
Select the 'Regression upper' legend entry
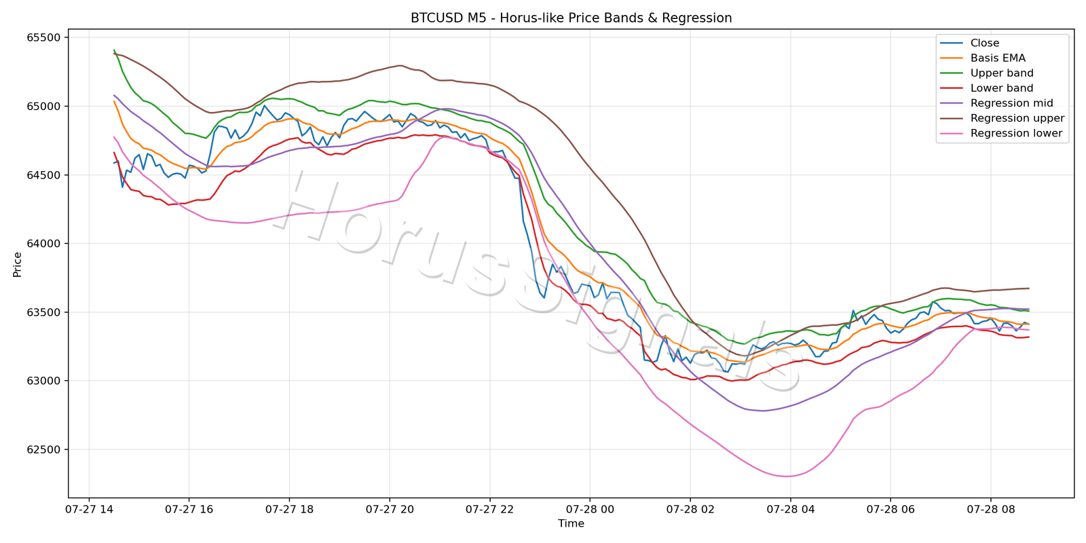point(1003,118)
